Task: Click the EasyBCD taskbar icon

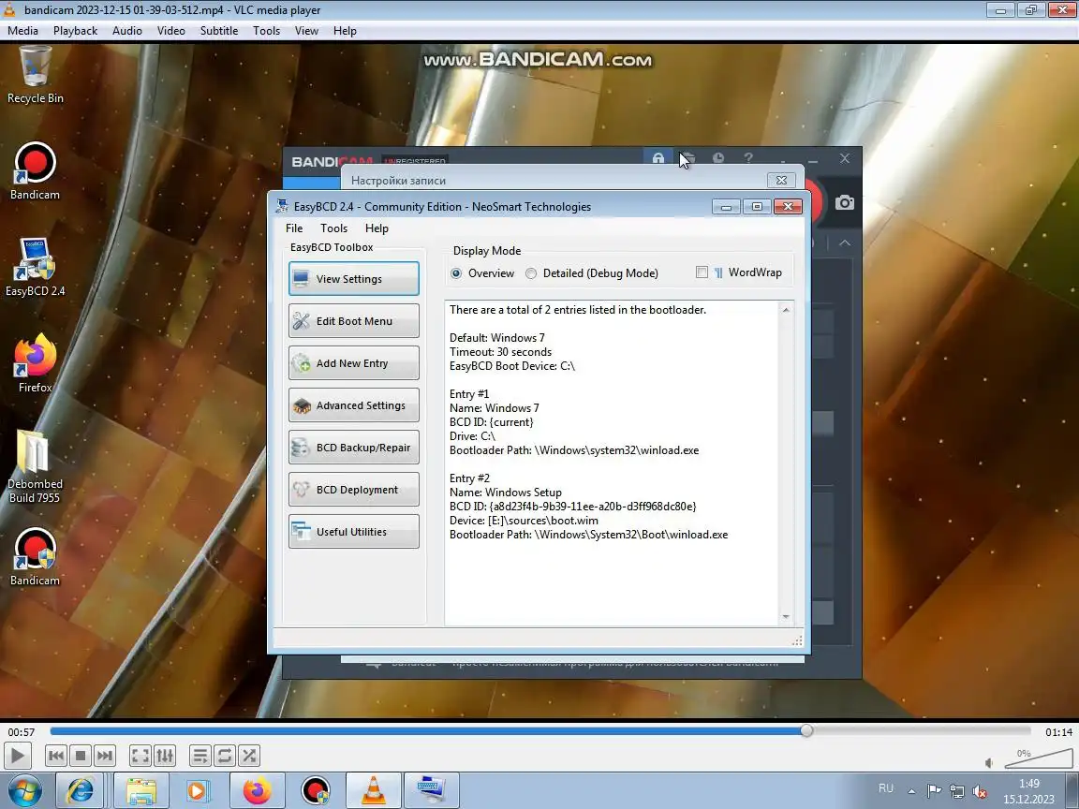Action: point(432,791)
